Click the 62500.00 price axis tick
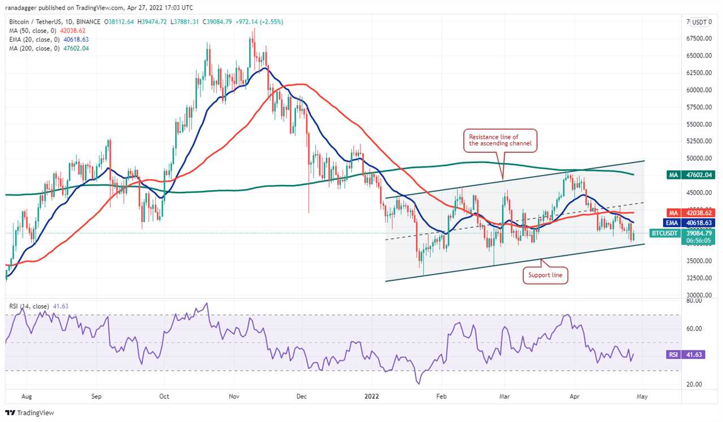Image resolution: width=723 pixels, height=422 pixels. click(698, 73)
